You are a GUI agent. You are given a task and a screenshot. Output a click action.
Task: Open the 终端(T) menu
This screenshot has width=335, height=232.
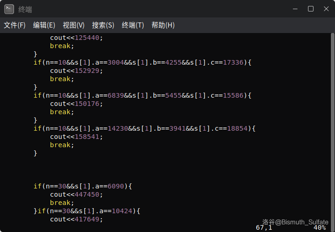133,25
